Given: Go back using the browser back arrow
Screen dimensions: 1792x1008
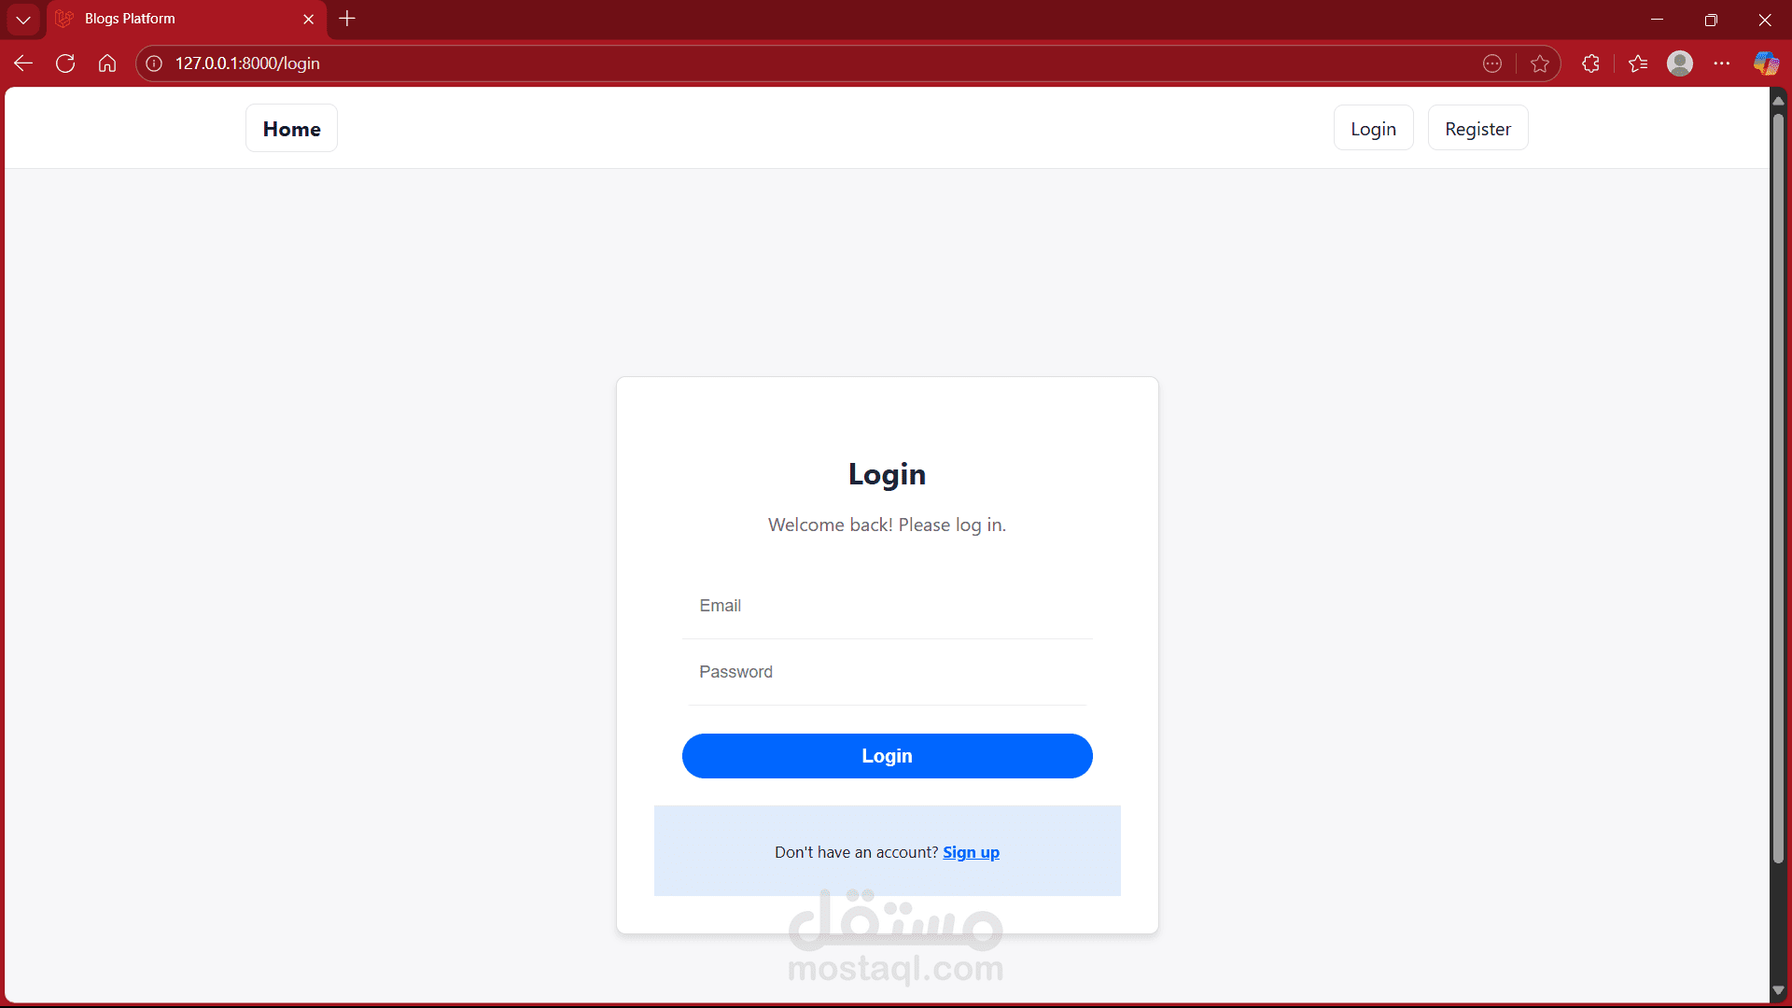Looking at the screenshot, I should (23, 63).
